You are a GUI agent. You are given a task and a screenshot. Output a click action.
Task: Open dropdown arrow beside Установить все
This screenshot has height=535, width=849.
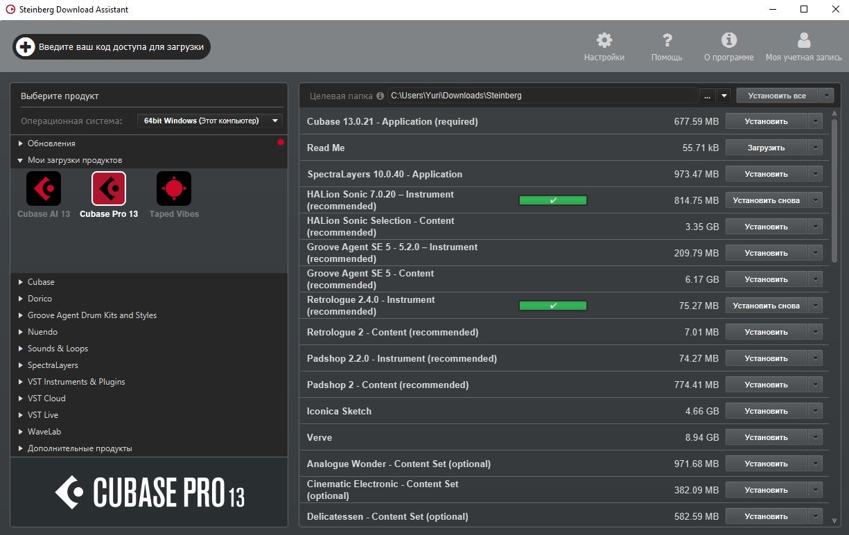[826, 96]
